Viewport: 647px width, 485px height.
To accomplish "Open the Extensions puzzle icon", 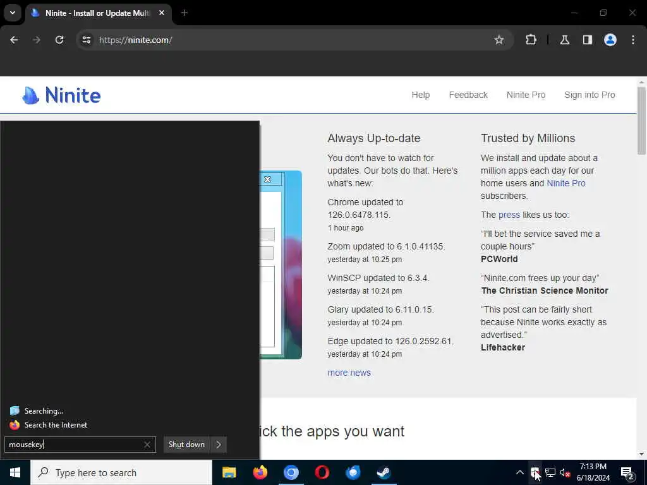I will tap(531, 40).
